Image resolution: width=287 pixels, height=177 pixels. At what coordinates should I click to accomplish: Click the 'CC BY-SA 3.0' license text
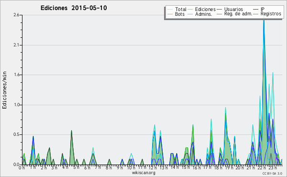coord(272,173)
